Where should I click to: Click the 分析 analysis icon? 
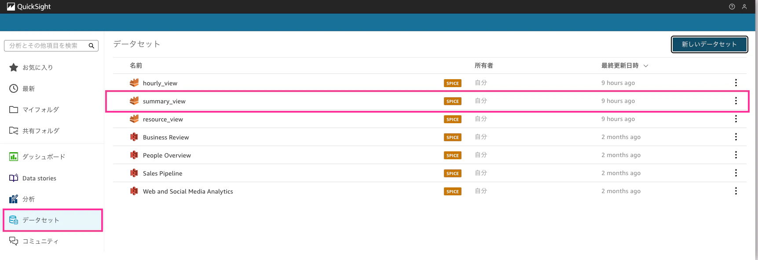click(x=14, y=199)
